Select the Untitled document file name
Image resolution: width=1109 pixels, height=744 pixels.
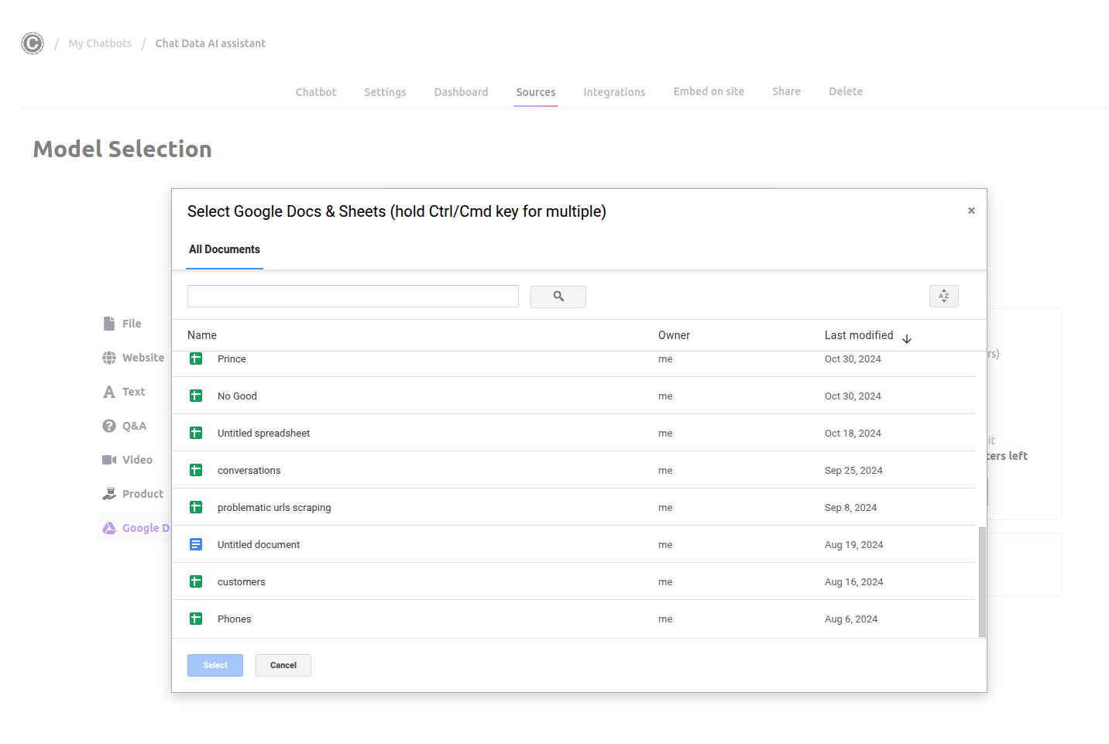pos(259,545)
